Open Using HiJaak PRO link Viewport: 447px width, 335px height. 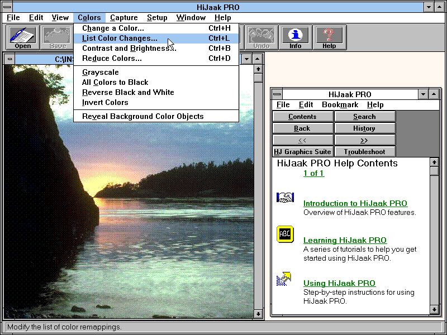pyautogui.click(x=339, y=283)
